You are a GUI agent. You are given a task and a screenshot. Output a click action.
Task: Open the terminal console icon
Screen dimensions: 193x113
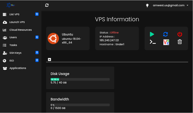tap(153, 42)
